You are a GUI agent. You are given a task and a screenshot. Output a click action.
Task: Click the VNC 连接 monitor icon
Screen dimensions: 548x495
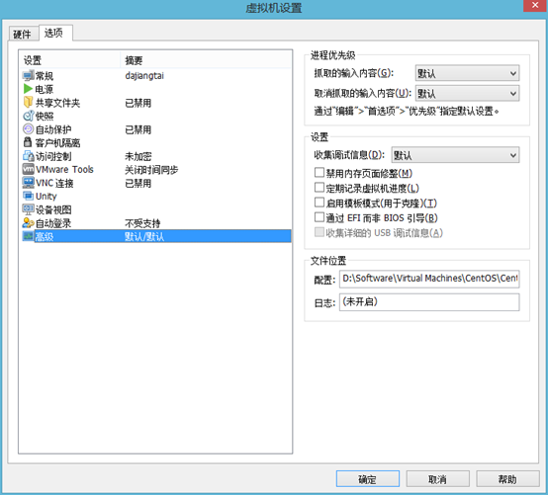(28, 183)
